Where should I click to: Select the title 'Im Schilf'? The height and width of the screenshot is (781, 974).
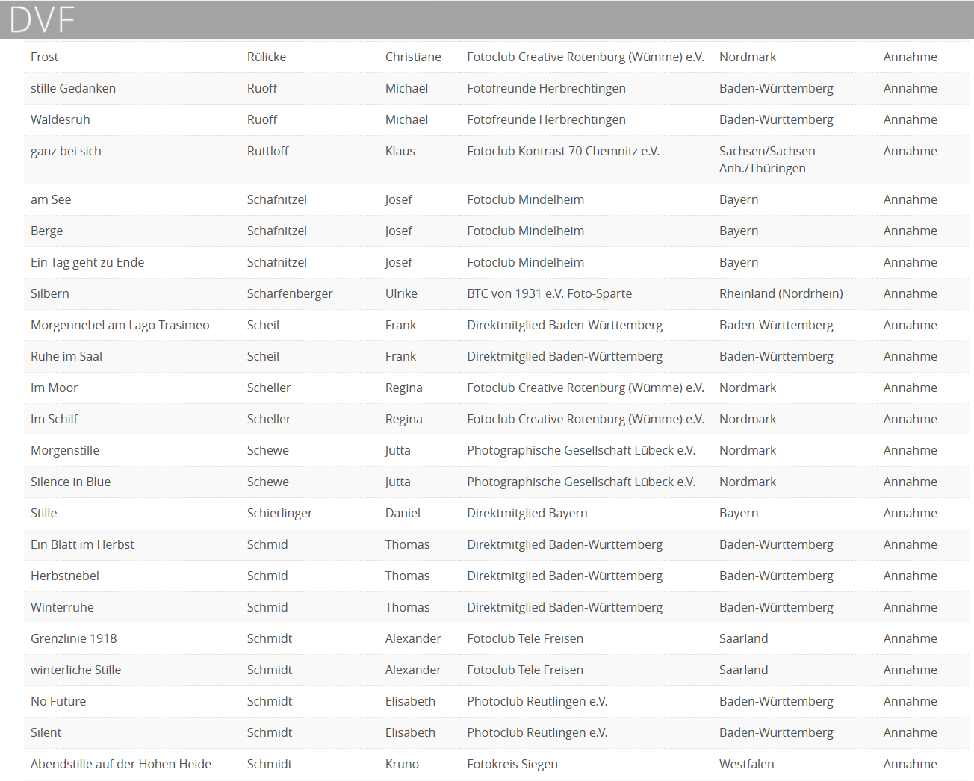coord(54,419)
